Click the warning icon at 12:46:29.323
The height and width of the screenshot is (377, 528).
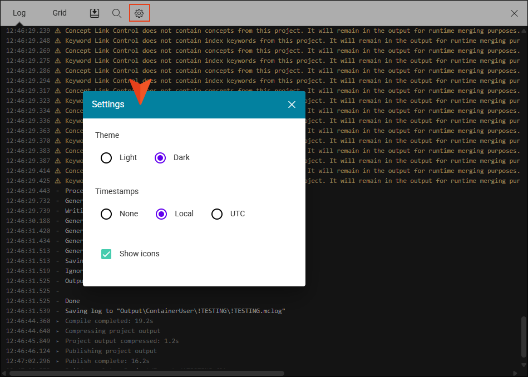tap(57, 101)
